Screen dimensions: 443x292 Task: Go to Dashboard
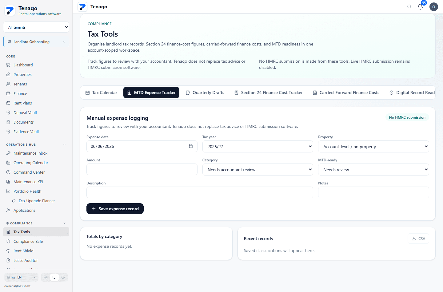click(36, 65)
